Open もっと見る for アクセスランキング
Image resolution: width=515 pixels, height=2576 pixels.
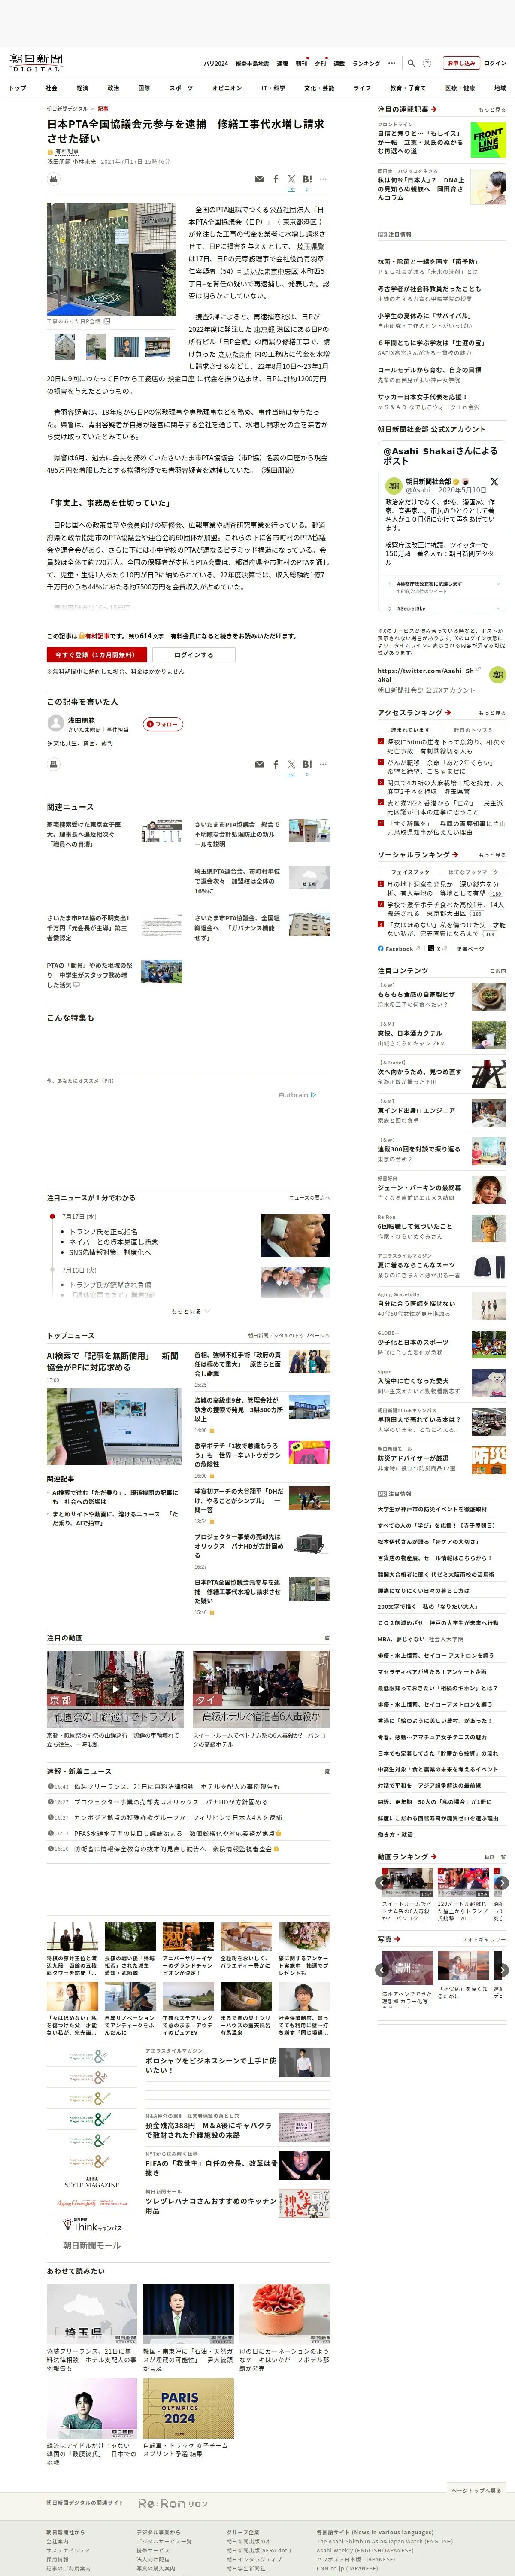pyautogui.click(x=491, y=713)
